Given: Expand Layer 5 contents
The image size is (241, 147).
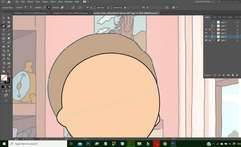Looking at the screenshot, I should (214, 33).
